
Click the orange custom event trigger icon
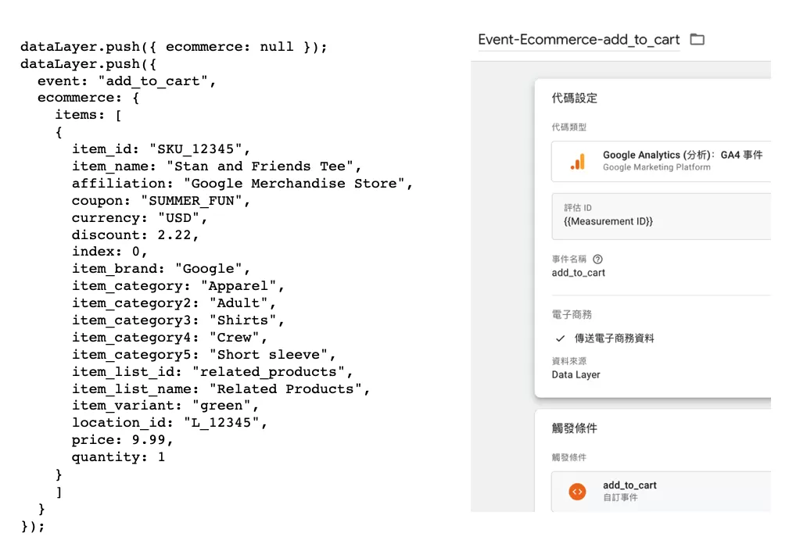coord(577,491)
